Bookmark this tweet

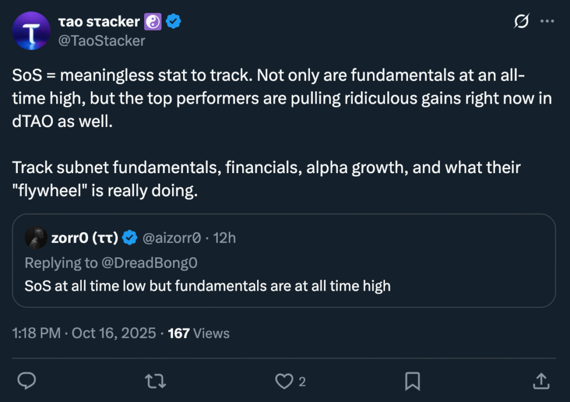(412, 381)
